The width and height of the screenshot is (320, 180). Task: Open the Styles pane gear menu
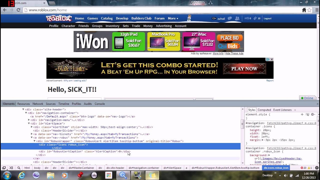(x=313, y=114)
